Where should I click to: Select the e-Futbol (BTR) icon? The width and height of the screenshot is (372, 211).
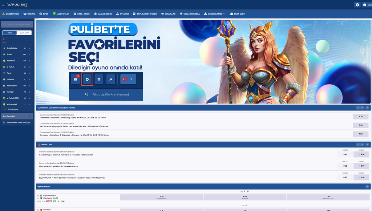pos(4,98)
